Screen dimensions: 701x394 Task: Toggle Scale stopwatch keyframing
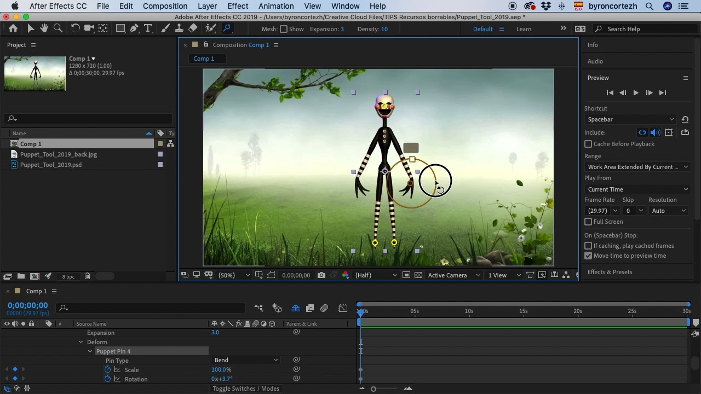coord(108,370)
